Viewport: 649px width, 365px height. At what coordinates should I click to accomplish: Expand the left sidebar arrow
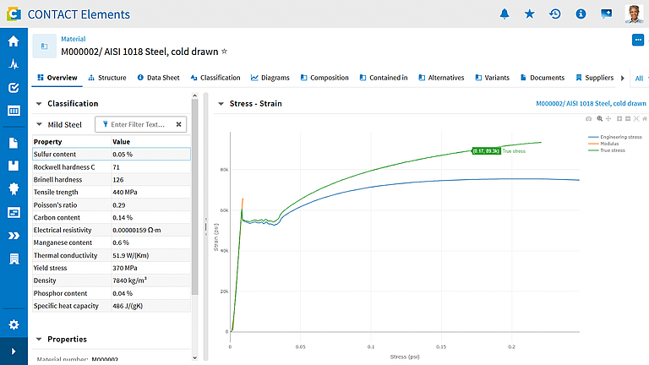coord(14,351)
